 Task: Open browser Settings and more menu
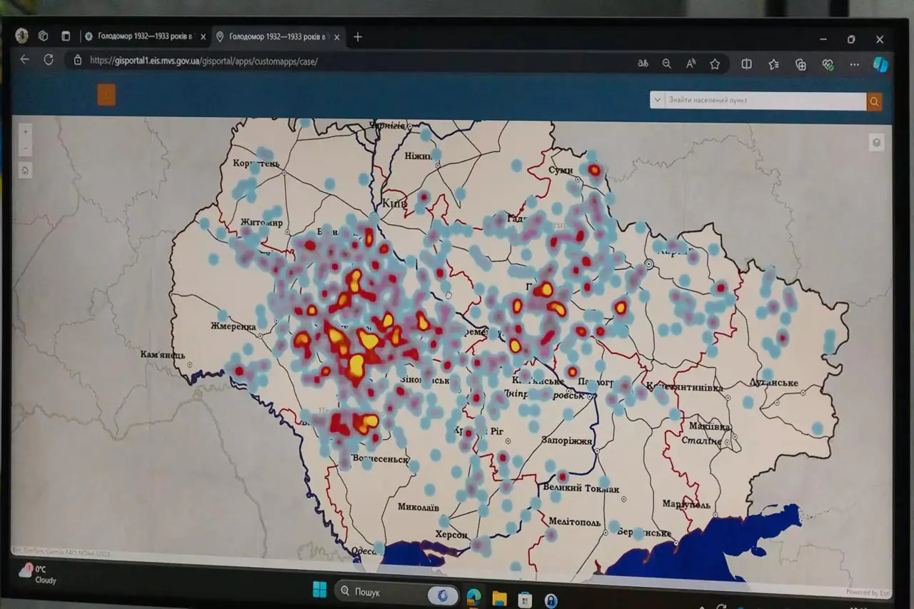(854, 65)
